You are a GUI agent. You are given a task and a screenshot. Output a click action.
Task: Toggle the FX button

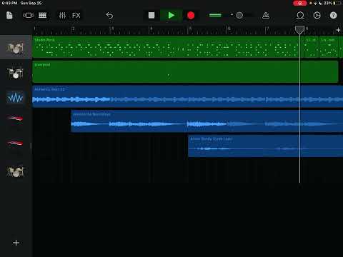pos(76,16)
